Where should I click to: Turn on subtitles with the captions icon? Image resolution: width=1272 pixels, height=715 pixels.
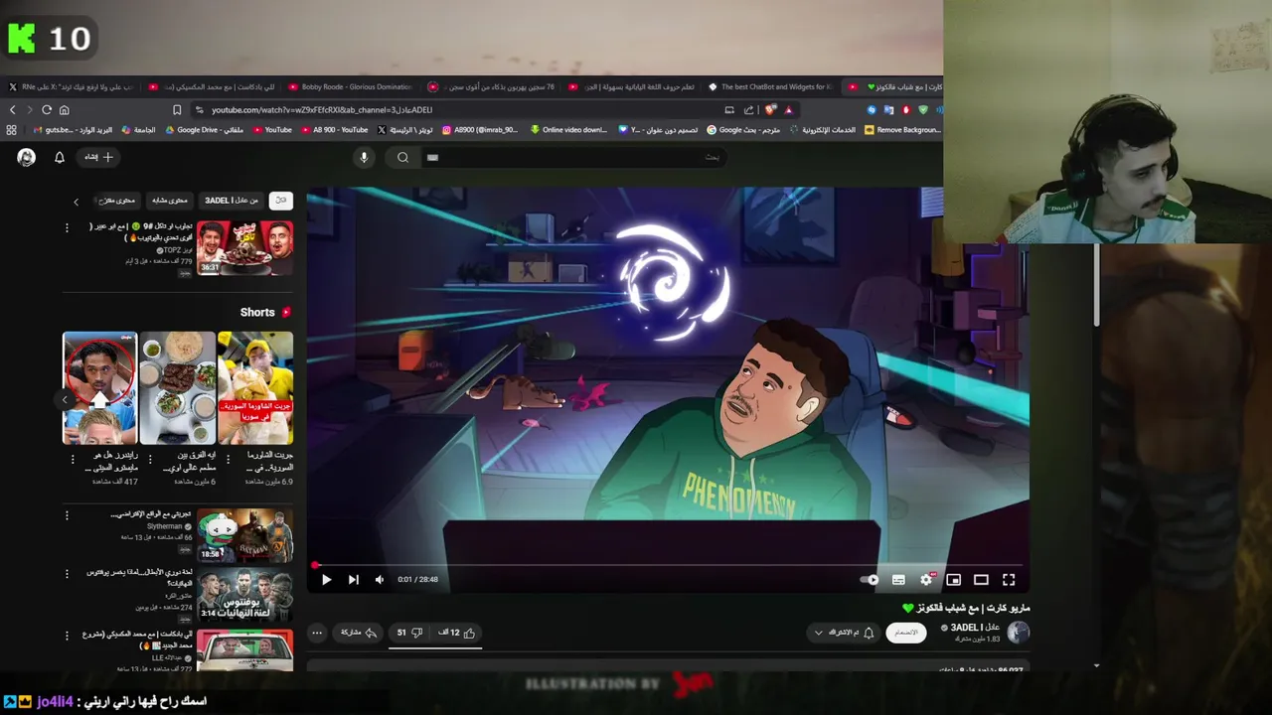(x=898, y=580)
